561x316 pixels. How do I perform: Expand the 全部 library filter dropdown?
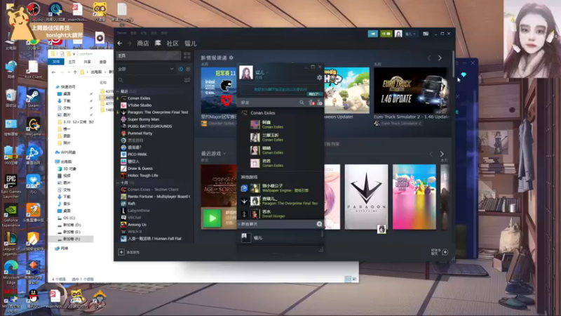pyautogui.click(x=146, y=69)
